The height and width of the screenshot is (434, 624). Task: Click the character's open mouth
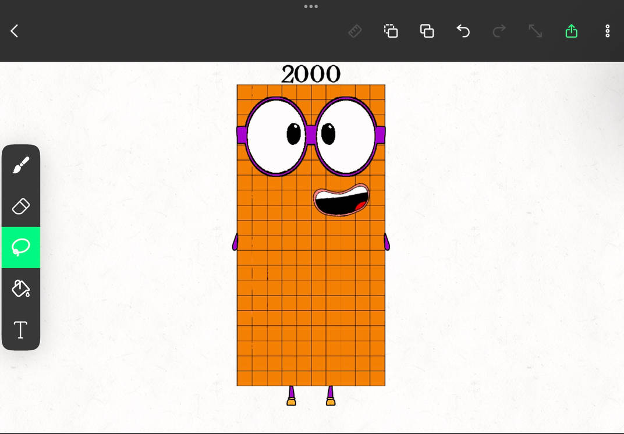pyautogui.click(x=342, y=200)
